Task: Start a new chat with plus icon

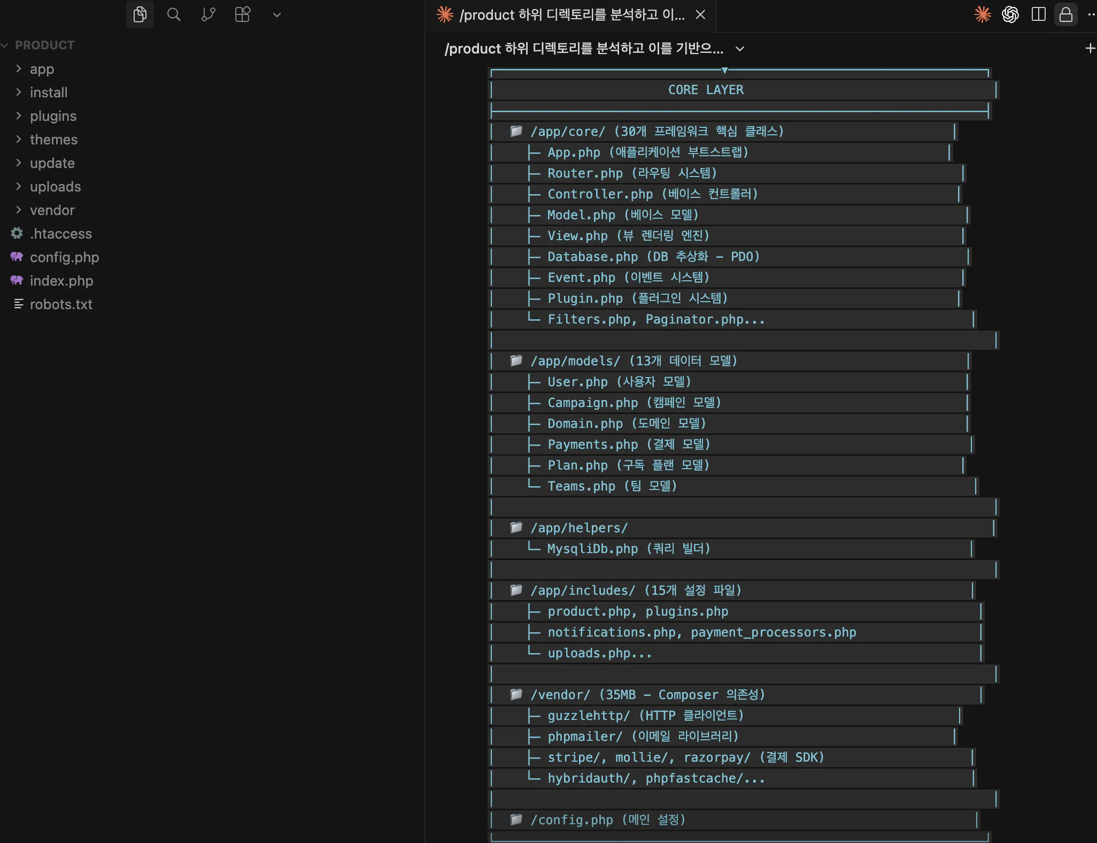Action: 1090,49
